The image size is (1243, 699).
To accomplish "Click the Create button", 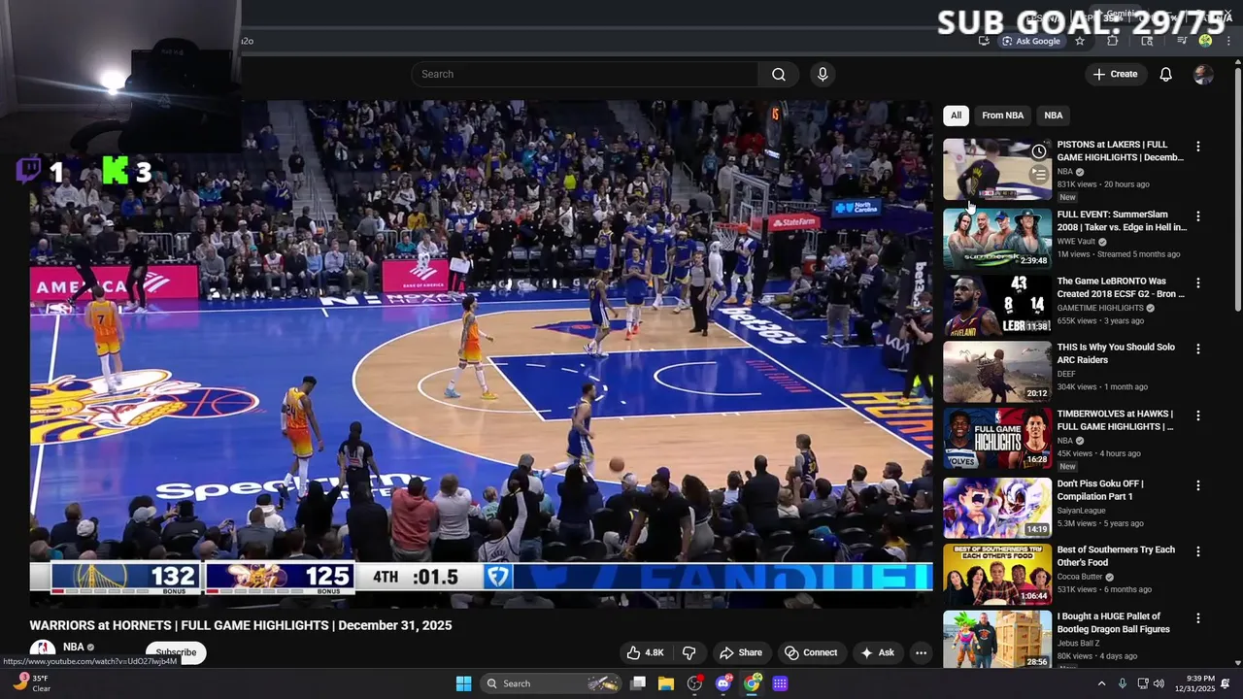I will point(1115,74).
